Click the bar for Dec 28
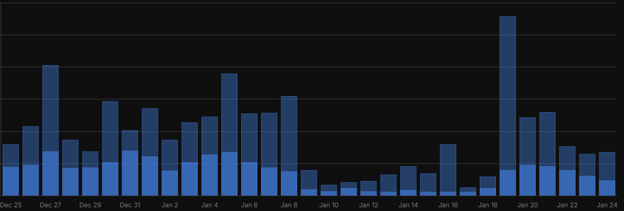 70,168
